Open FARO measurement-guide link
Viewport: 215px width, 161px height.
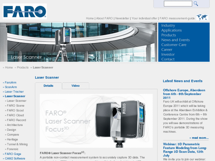point(177,18)
